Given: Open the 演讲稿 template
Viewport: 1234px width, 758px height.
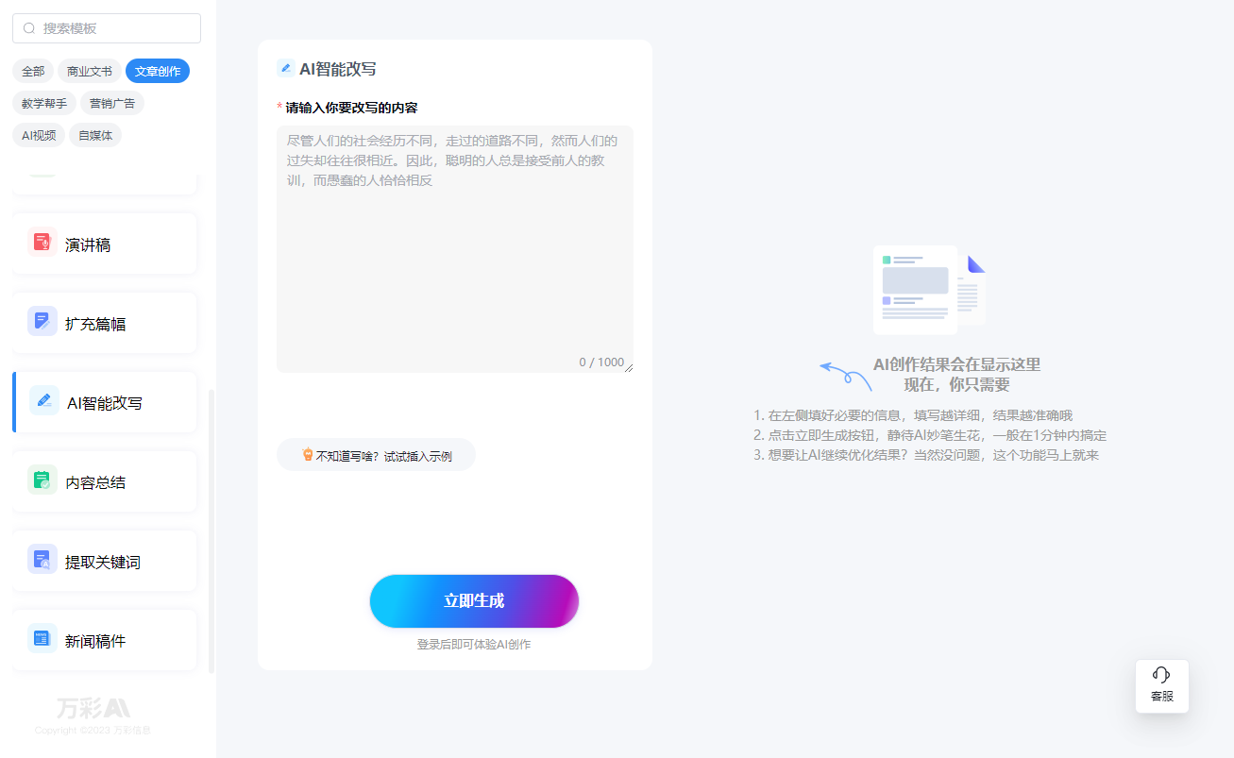Looking at the screenshot, I should click(x=105, y=244).
